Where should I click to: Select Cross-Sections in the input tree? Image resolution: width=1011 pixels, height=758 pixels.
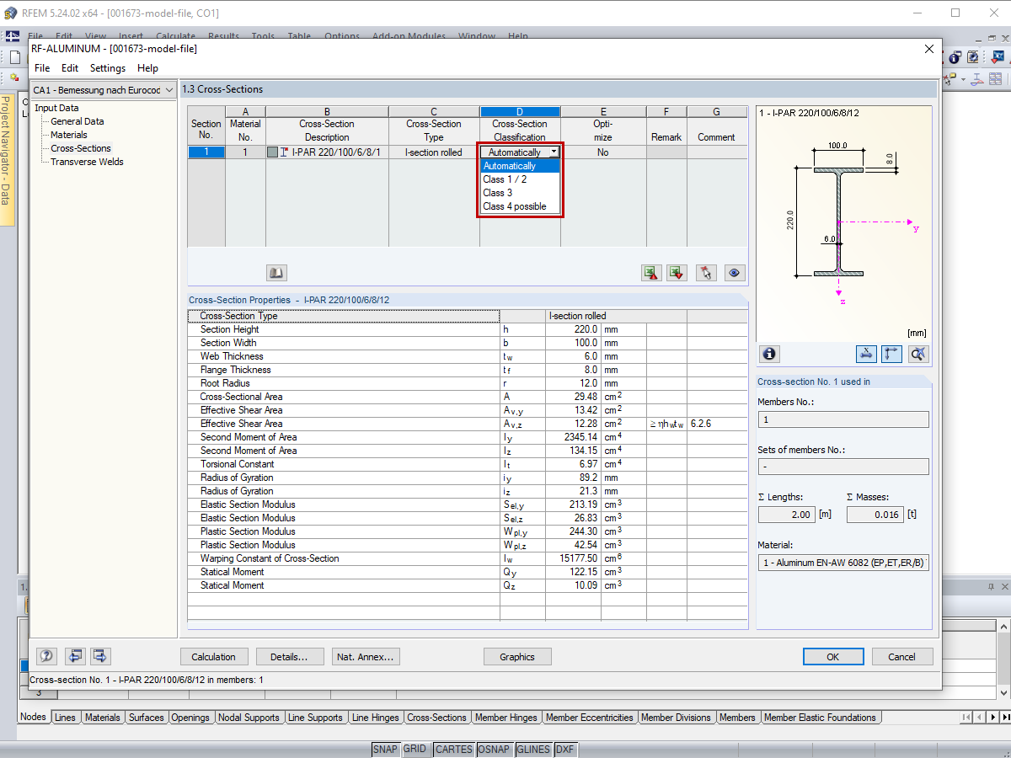coord(81,148)
